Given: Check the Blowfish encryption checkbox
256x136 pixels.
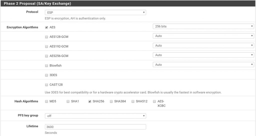Looking at the screenshot, I should [46, 66].
